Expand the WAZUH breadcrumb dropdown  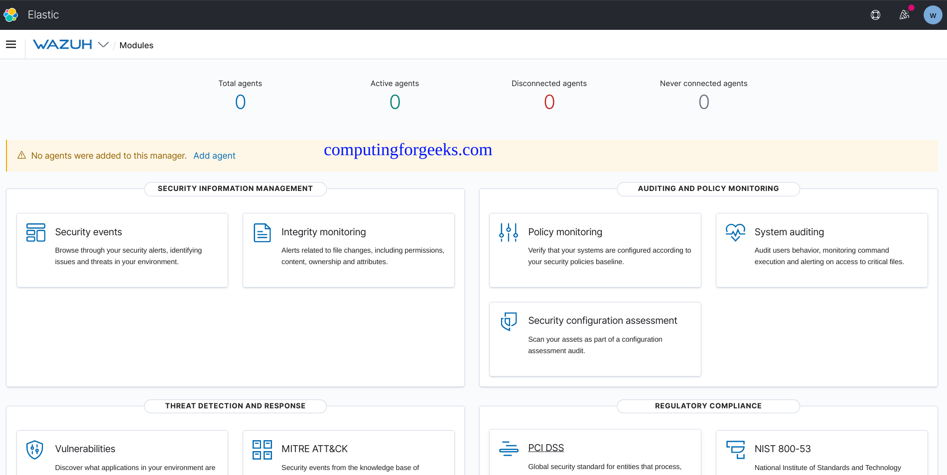104,45
